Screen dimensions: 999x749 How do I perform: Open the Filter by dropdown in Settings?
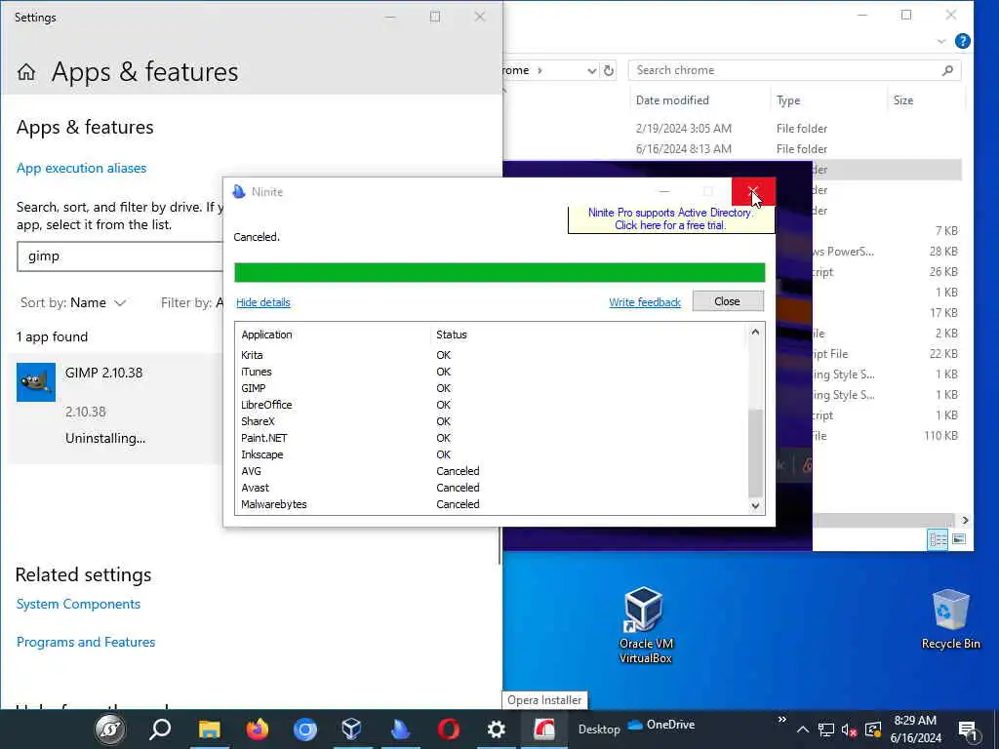point(192,303)
